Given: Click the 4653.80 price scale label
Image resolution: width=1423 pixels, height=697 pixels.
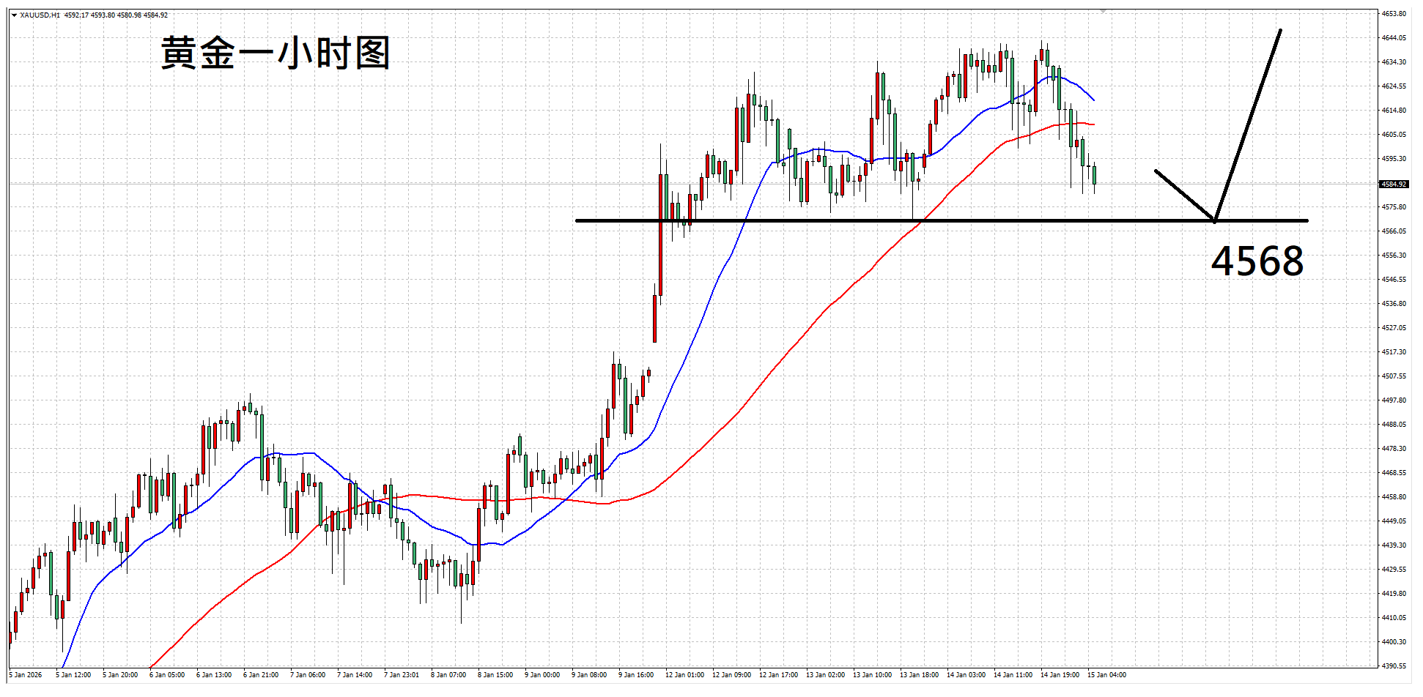Looking at the screenshot, I should pyautogui.click(x=1394, y=14).
